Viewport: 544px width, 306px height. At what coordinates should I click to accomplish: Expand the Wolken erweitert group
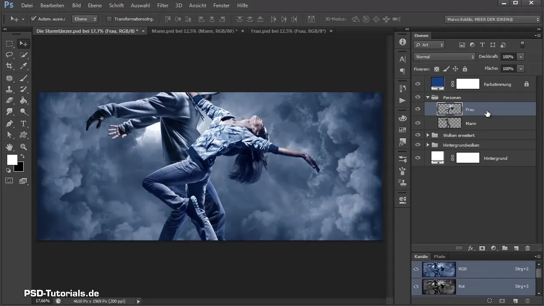point(428,135)
